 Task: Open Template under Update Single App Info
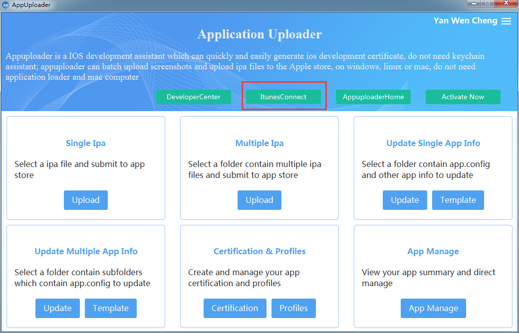458,200
